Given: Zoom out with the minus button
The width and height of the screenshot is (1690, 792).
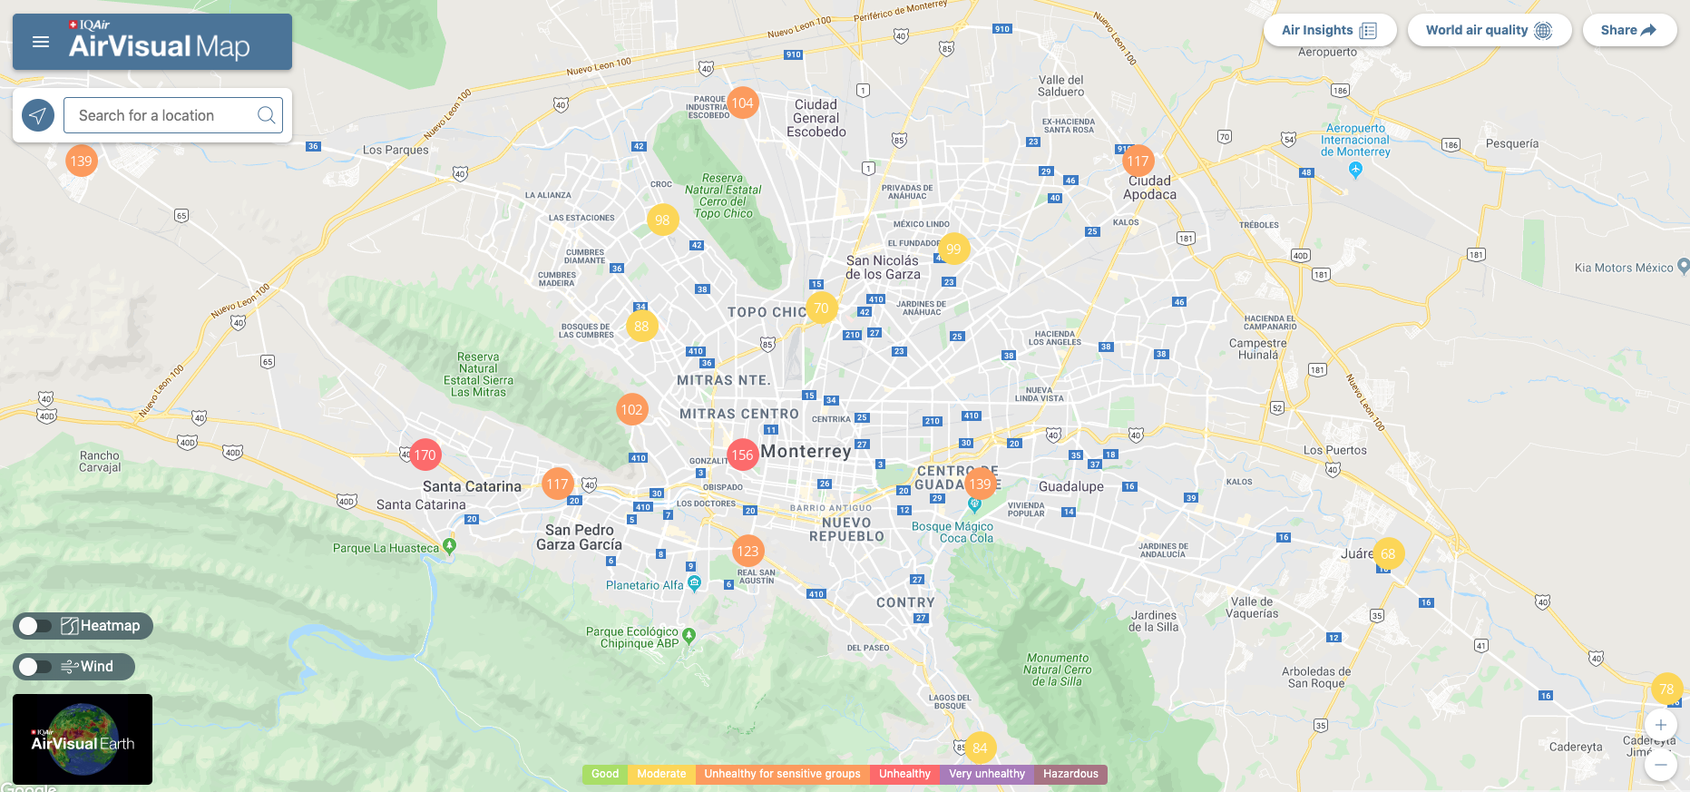Looking at the screenshot, I should pos(1660,765).
